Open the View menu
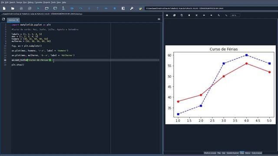Viewport: 278px width, 156px height. [59, 2]
